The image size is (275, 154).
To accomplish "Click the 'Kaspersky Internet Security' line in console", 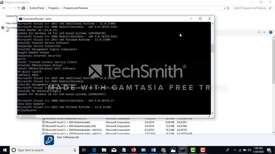I will (x=39, y=56).
